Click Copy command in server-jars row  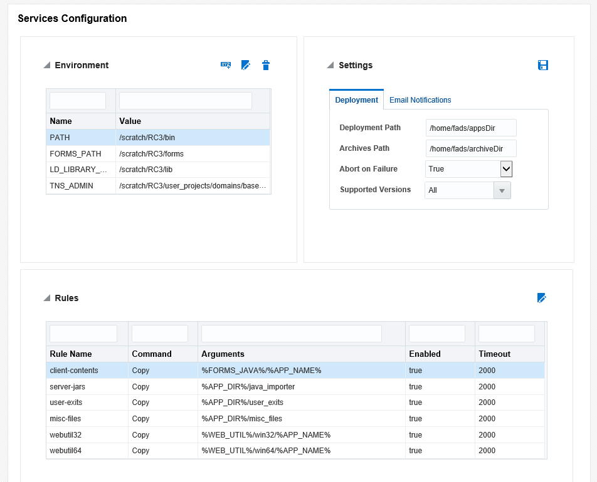tap(140, 387)
